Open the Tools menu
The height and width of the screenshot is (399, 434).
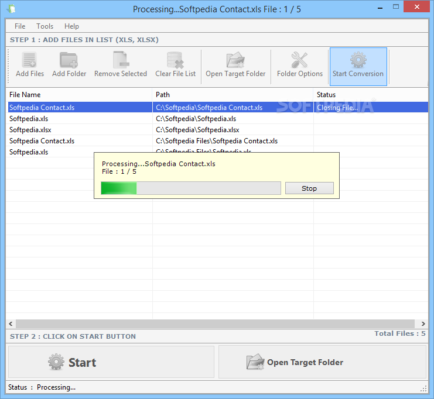click(x=45, y=26)
